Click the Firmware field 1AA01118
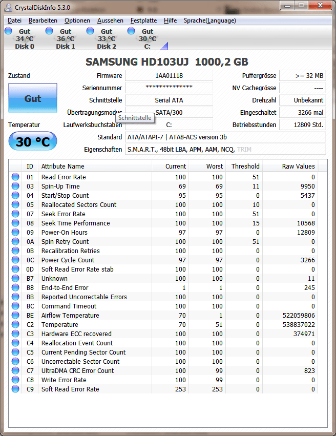 (169, 76)
